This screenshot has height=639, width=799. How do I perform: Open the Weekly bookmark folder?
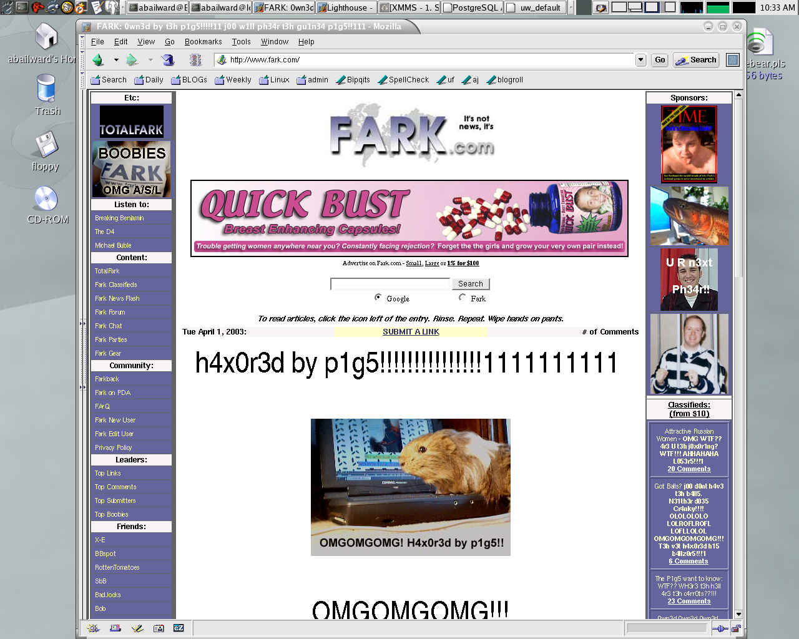pos(233,80)
